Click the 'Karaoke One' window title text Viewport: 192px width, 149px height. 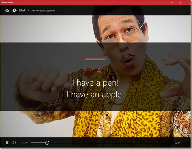(7, 2)
